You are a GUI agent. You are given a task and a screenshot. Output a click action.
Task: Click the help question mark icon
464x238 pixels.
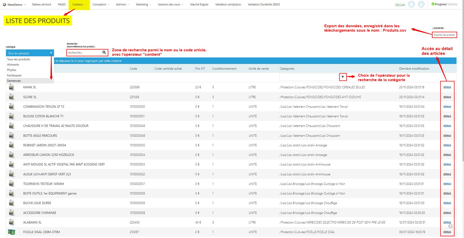450,226
